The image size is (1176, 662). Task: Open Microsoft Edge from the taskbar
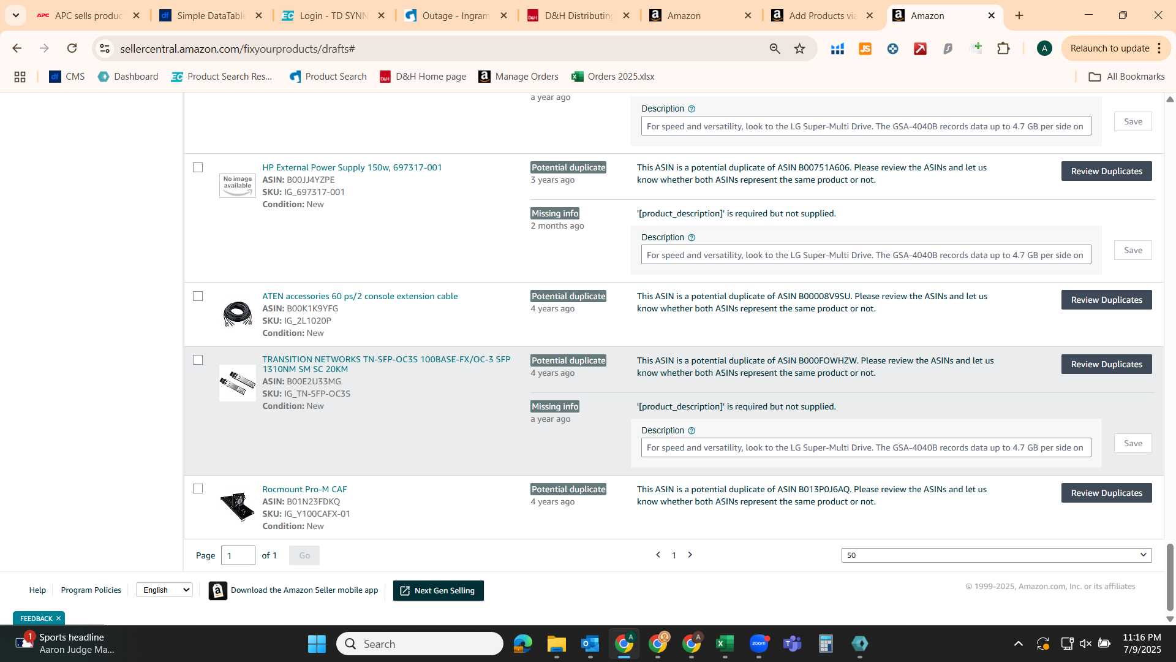(522, 644)
